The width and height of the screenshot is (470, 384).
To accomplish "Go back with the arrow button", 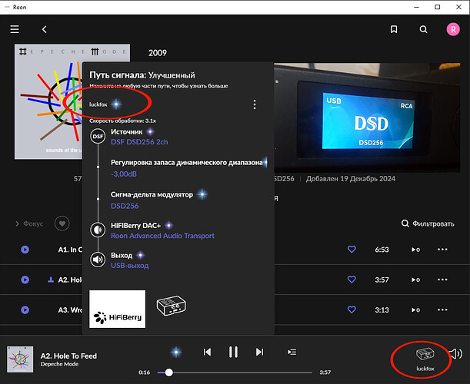I will (x=45, y=29).
